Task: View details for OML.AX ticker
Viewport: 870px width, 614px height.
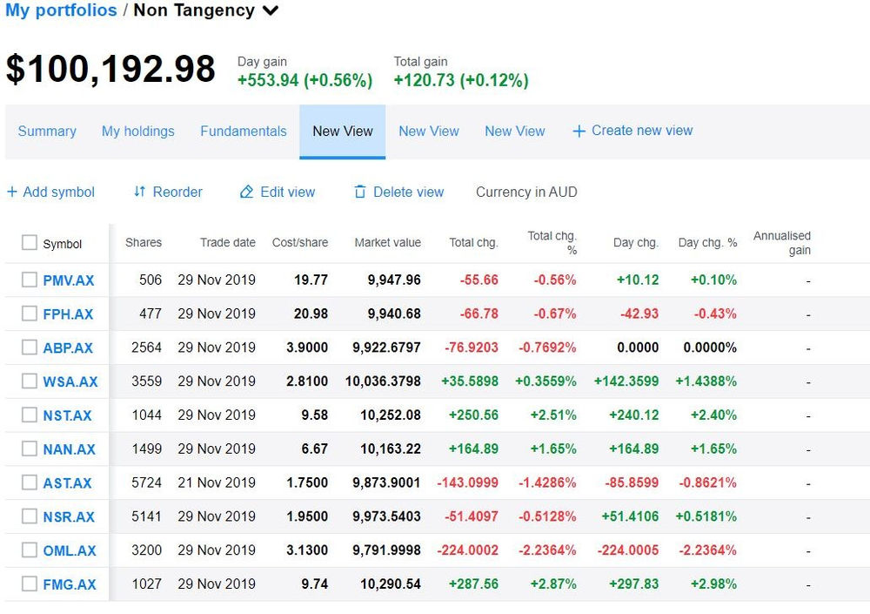Action: (x=69, y=550)
